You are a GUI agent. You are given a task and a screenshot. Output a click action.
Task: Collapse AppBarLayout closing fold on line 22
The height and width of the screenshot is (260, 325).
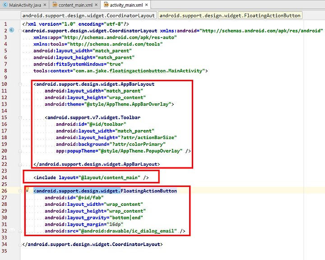(x=20, y=164)
